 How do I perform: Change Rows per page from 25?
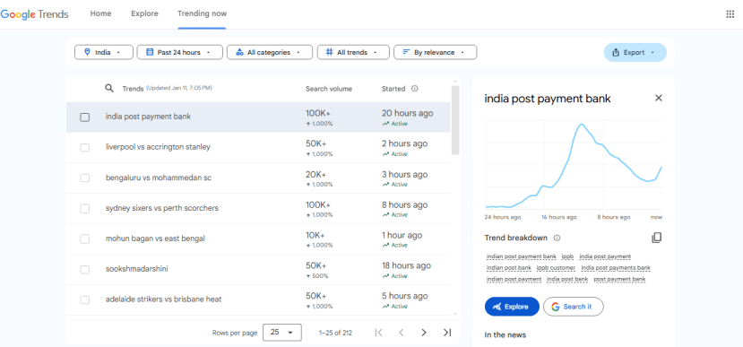282,333
